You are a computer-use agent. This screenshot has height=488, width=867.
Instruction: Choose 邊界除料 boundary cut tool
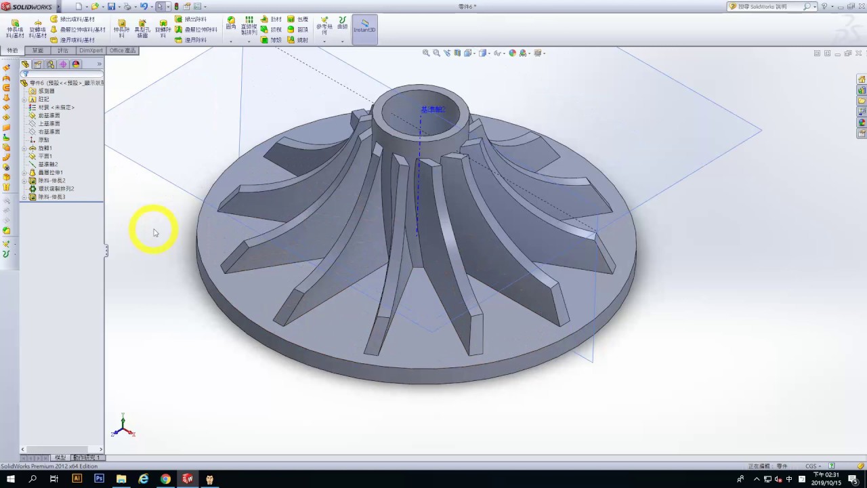(x=190, y=40)
